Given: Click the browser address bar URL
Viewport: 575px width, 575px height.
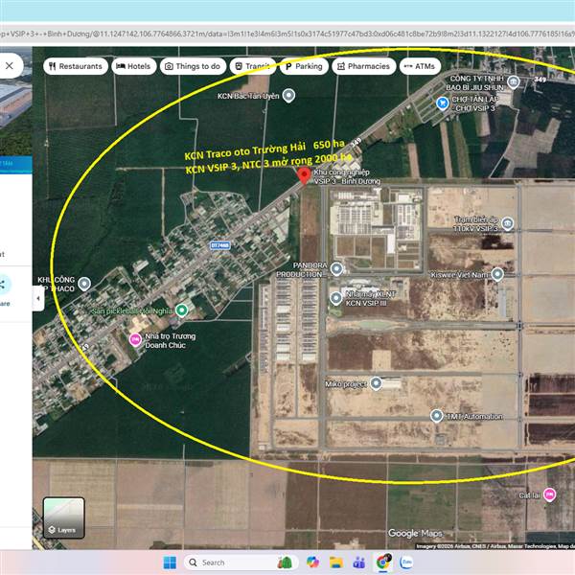Looking at the screenshot, I should pyautogui.click(x=287, y=34).
